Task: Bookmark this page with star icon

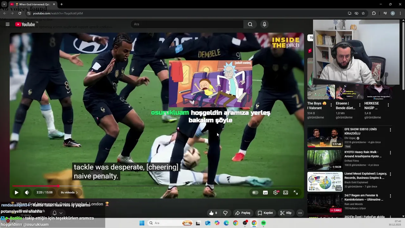Action: click(363, 13)
